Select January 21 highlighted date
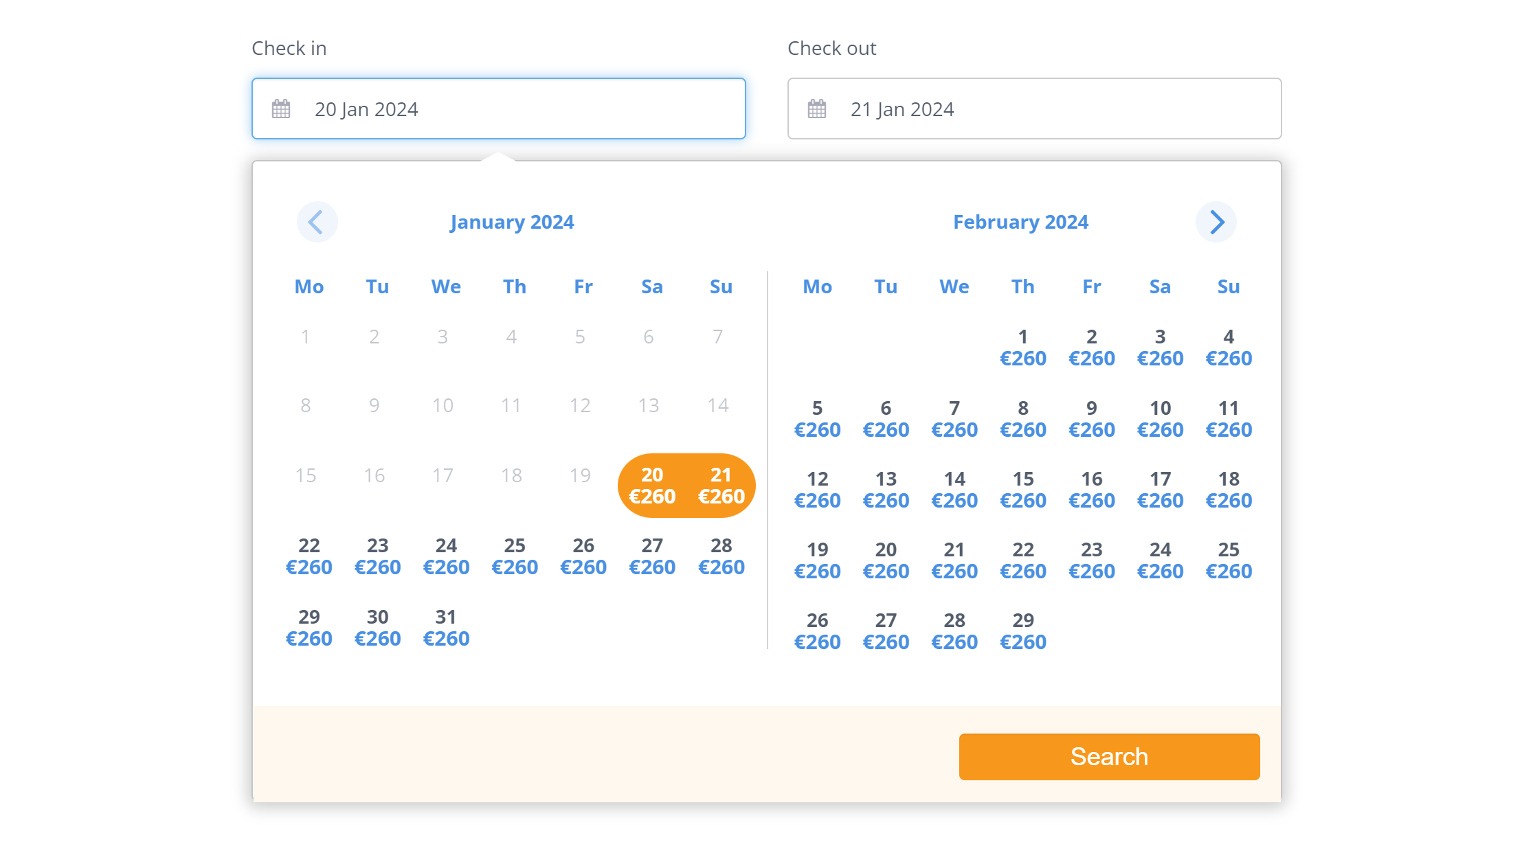The width and height of the screenshot is (1533, 862). [x=721, y=486]
